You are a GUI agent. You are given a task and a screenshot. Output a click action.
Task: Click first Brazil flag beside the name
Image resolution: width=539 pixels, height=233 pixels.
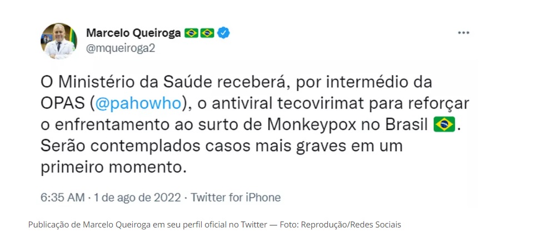(191, 33)
